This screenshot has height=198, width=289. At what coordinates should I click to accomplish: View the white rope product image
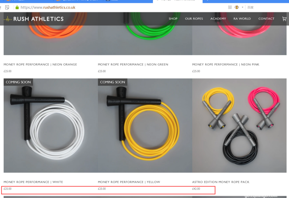(51, 125)
